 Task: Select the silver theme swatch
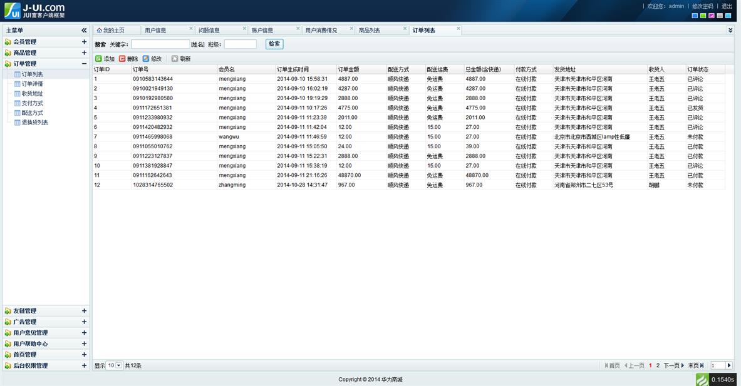click(x=720, y=16)
